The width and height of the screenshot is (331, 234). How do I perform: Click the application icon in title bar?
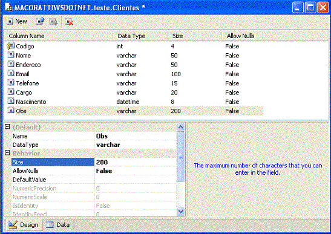pyautogui.click(x=8, y=7)
